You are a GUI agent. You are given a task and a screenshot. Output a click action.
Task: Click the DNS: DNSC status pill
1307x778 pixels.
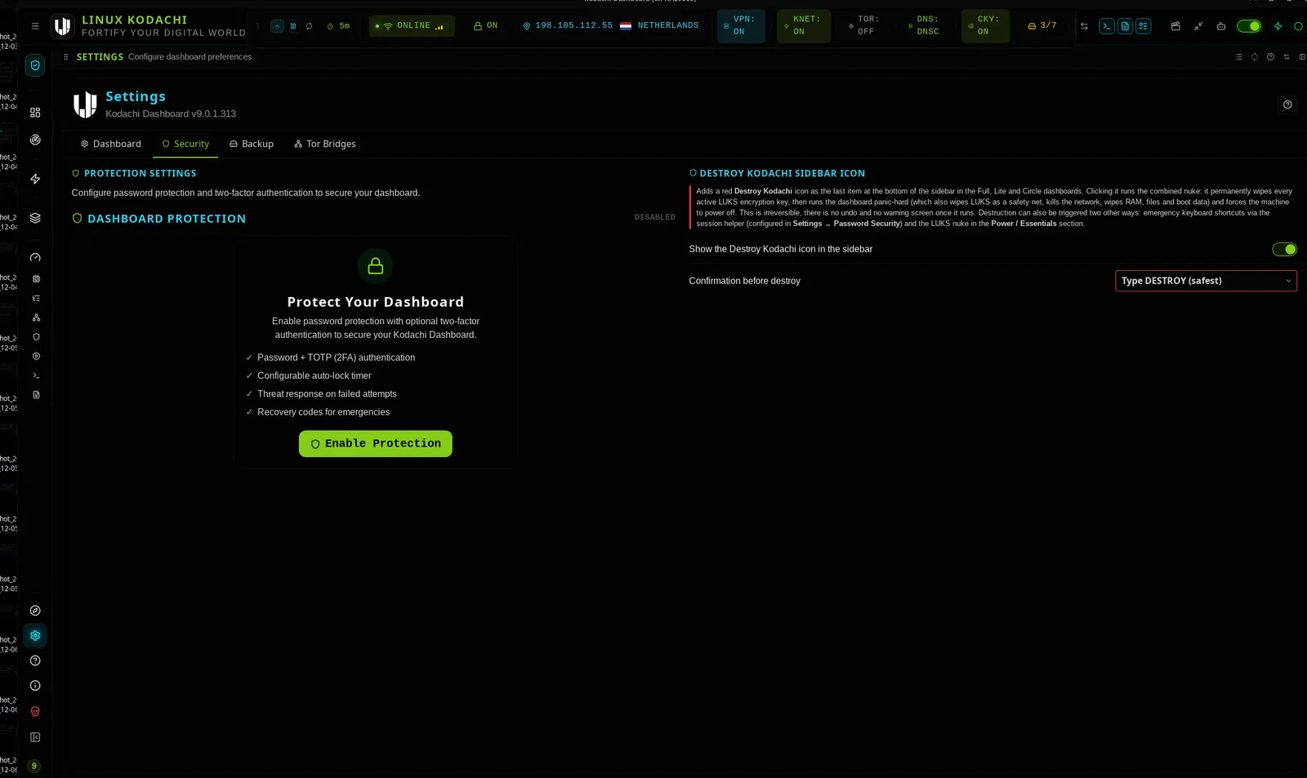point(925,25)
